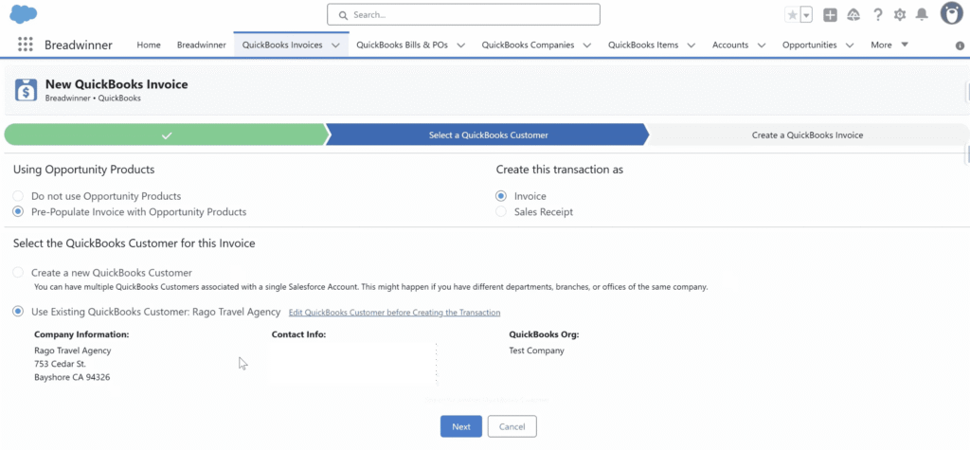Open user profile avatar
Screen dimensions: 970x450
pyautogui.click(x=951, y=13)
